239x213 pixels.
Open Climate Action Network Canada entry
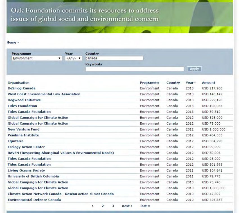(61, 194)
